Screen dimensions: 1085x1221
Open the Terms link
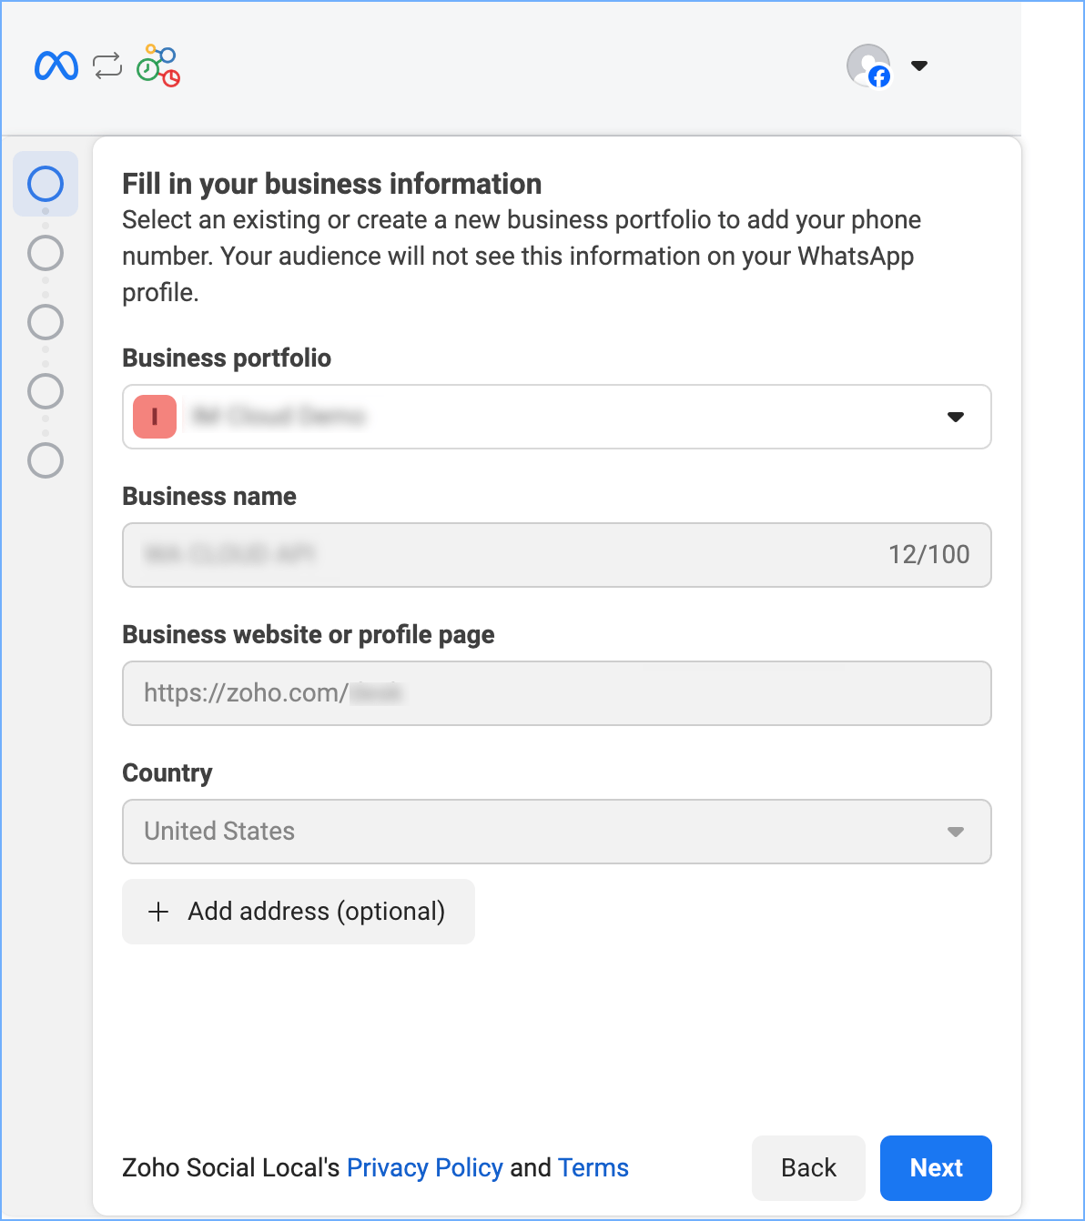(x=593, y=1167)
